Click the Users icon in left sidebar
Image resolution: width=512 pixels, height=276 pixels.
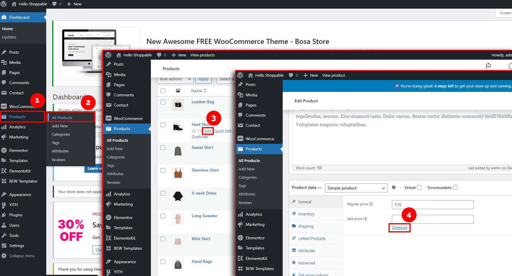[x=4, y=225]
